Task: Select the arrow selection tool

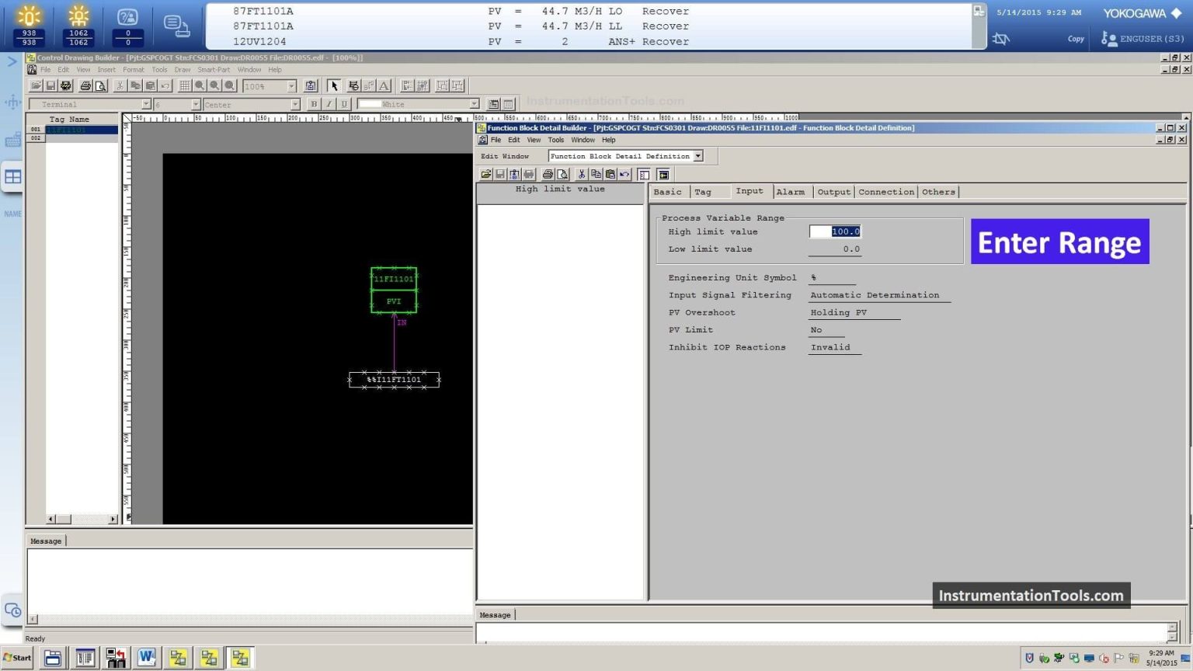Action: (x=333, y=85)
